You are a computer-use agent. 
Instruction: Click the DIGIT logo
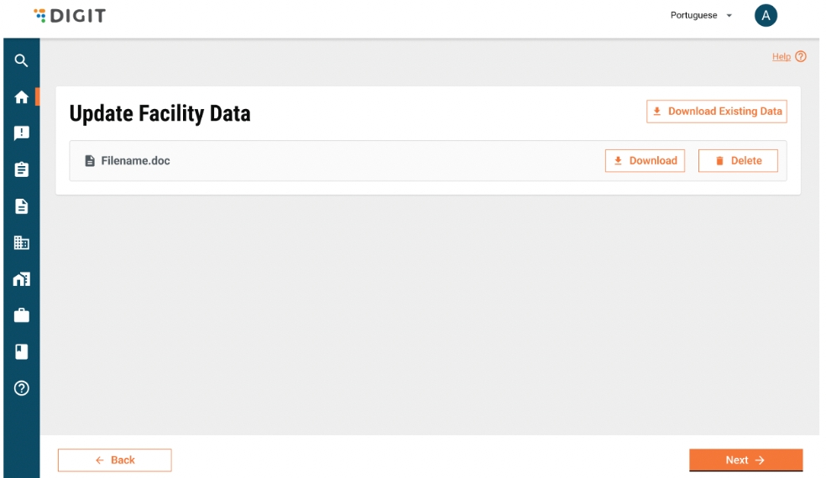pos(70,16)
